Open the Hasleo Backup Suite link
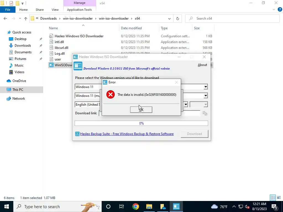This screenshot has width=283, height=212. (x=127, y=134)
